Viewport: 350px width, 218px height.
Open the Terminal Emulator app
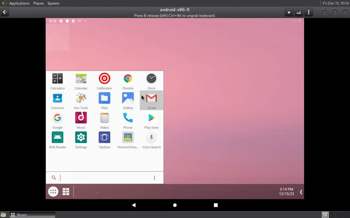pos(128,140)
